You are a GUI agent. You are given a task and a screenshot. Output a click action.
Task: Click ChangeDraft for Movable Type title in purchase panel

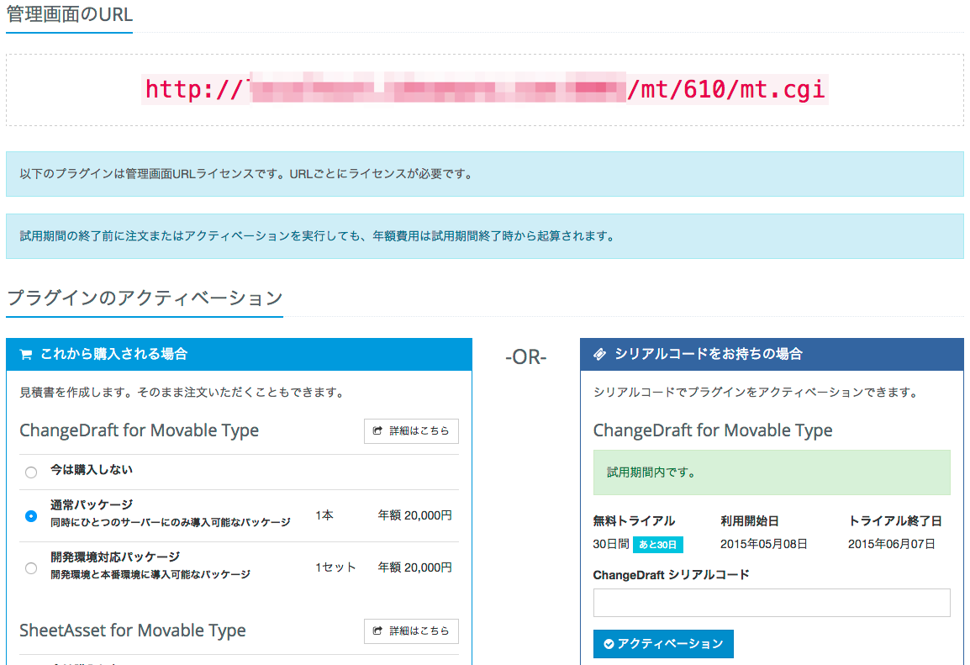(140, 430)
